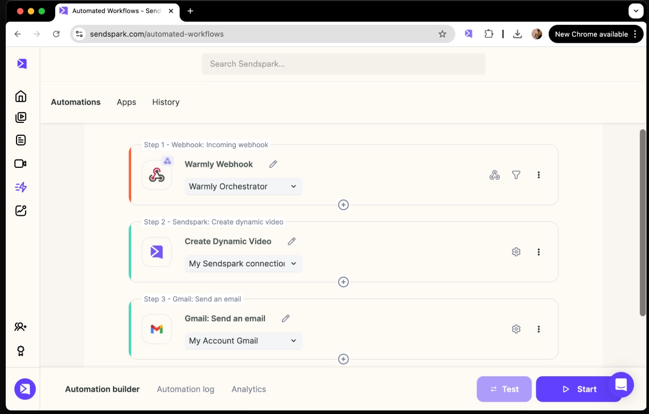Viewport: 649px width, 414px height.
Task: Add a step after Gmail: Send an email
Action: (343, 359)
